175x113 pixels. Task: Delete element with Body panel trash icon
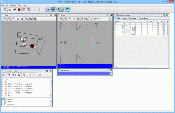tap(22, 19)
